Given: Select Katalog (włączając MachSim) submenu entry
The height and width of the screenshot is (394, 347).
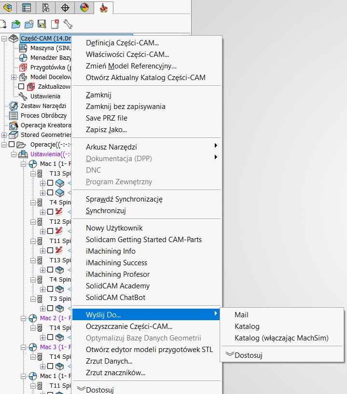Looking at the screenshot, I should point(282,338).
